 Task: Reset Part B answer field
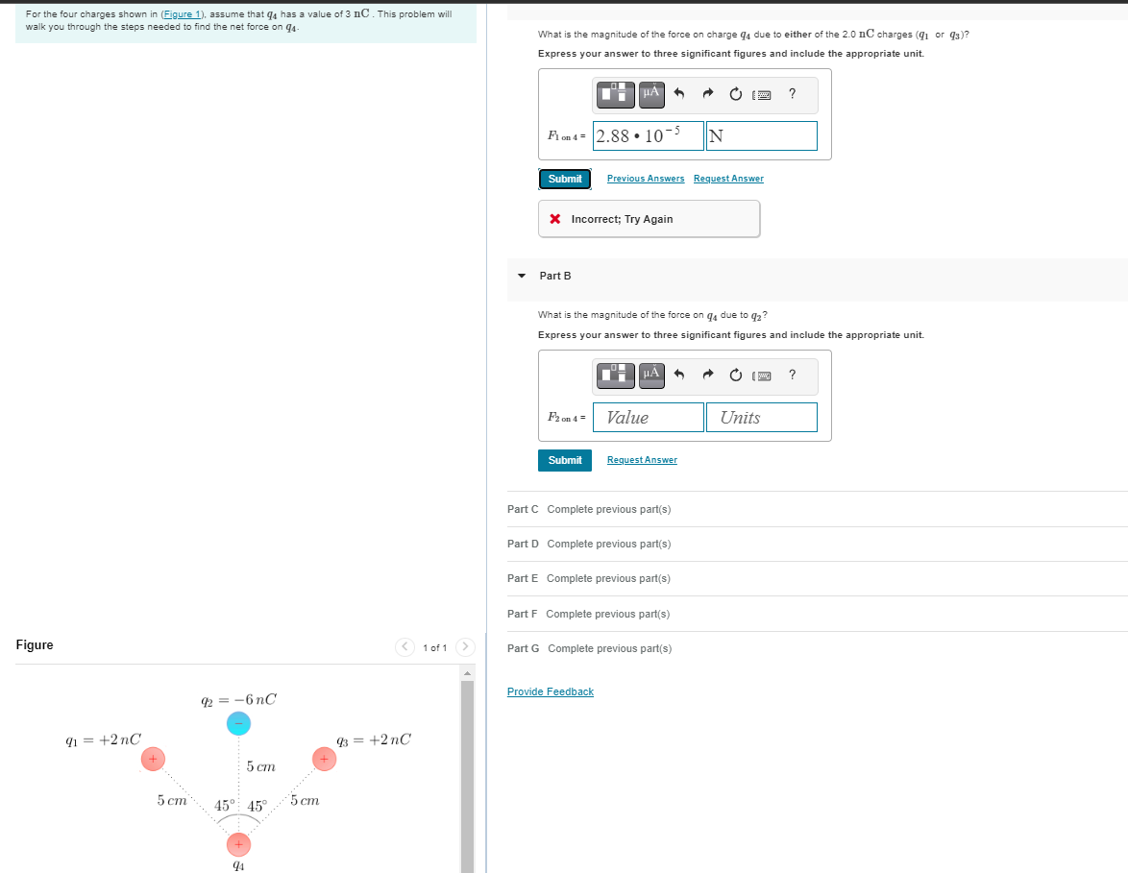tap(735, 376)
